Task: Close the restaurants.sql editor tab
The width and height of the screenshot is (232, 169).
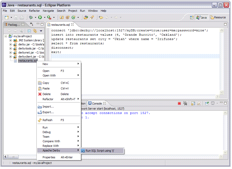Action: pos(72,24)
